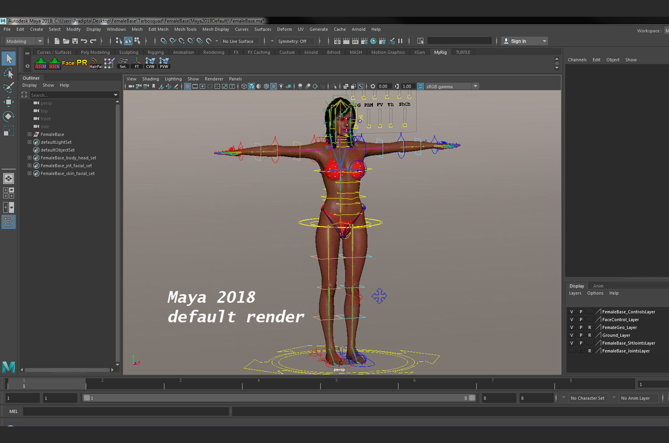Screen dimensions: 669x443
Task: Launch the PR shelf tool
Action: click(x=82, y=63)
